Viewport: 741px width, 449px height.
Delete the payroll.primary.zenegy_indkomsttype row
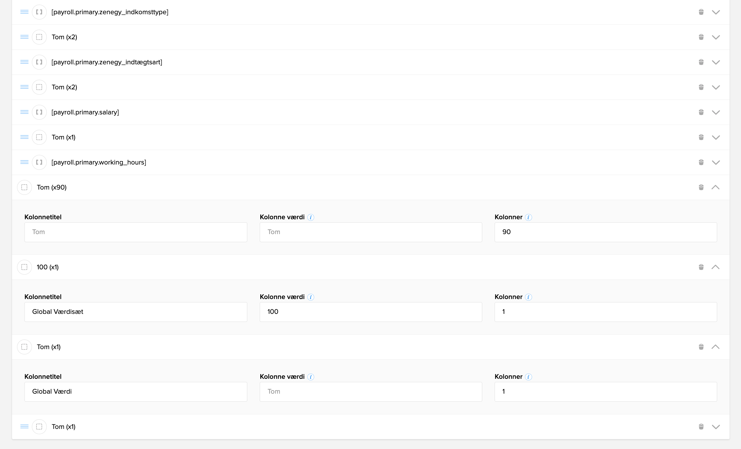[701, 12]
